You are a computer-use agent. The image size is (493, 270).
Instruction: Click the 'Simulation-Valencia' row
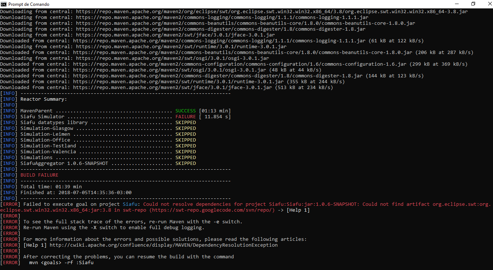pyautogui.click(x=48, y=152)
